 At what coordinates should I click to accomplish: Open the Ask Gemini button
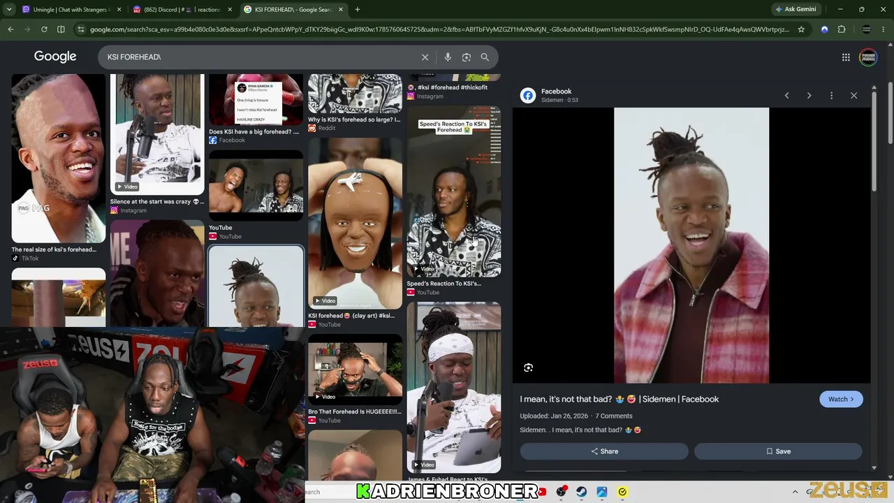(796, 9)
